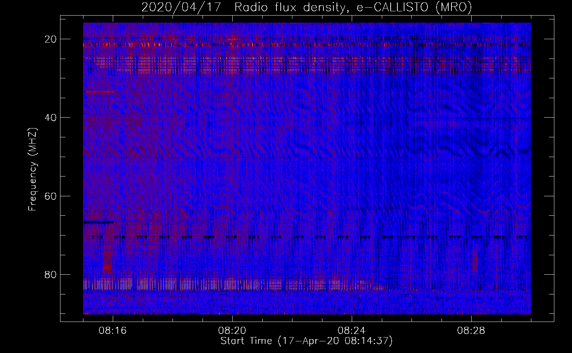Select the "Frequency (MHZ)" y-axis label
Viewport: 572px width, 353px height.
tap(33, 169)
